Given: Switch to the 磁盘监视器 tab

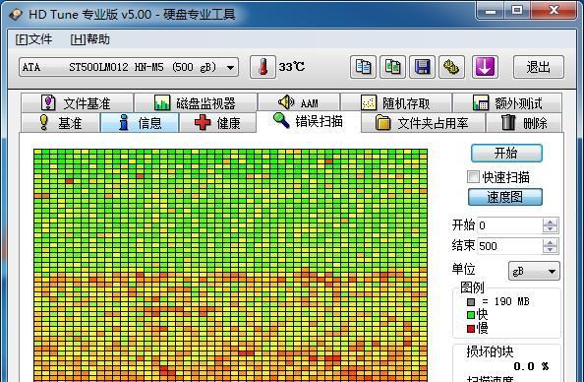Looking at the screenshot, I should pyautogui.click(x=196, y=103).
